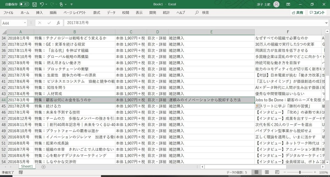Click sheet tab scroll left arrow
Screen dimensions: 330x177
click(5, 167)
